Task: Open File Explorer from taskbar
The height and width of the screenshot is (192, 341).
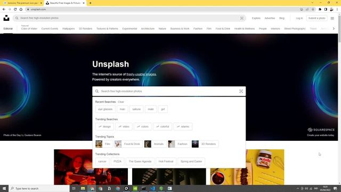Action: (x=83, y=188)
